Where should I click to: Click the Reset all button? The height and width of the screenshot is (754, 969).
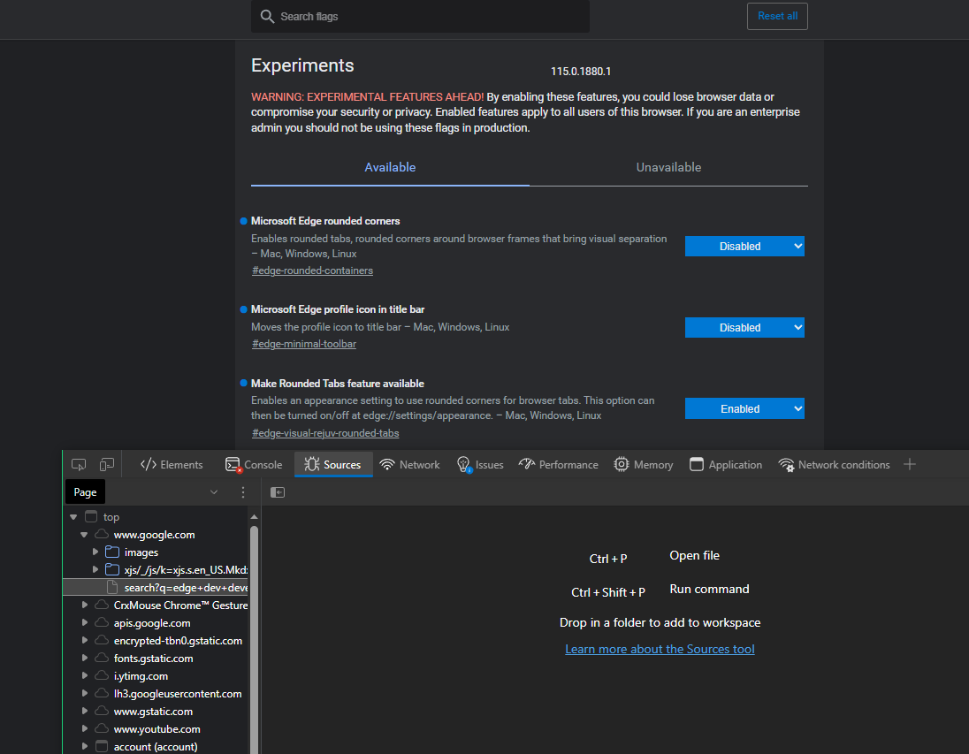(x=777, y=16)
